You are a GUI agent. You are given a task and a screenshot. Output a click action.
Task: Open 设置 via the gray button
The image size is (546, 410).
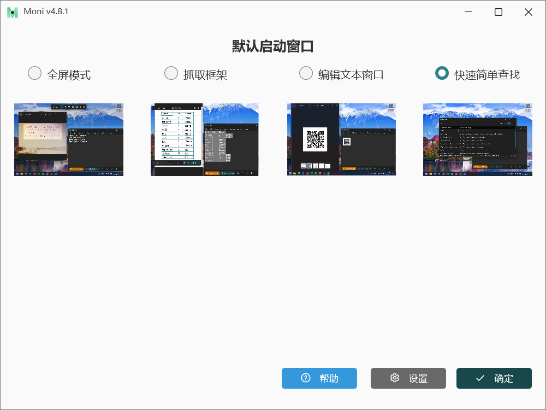[x=408, y=378]
